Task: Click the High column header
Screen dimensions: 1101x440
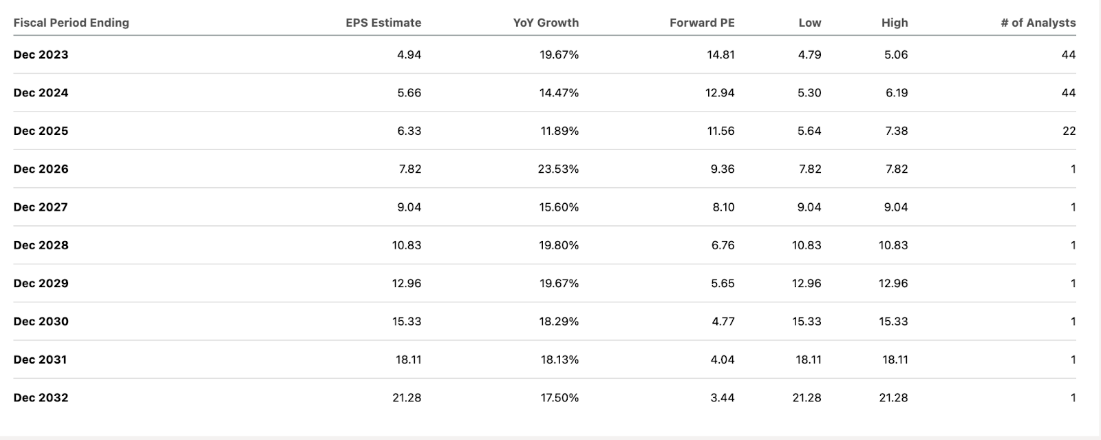Action: (895, 23)
